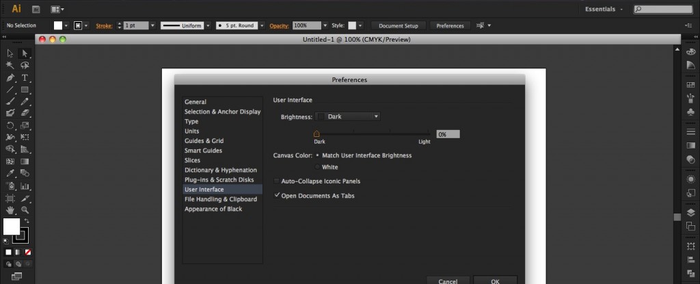This screenshot has width=700, height=284.
Task: Click the Document Setup button
Action: tap(399, 25)
